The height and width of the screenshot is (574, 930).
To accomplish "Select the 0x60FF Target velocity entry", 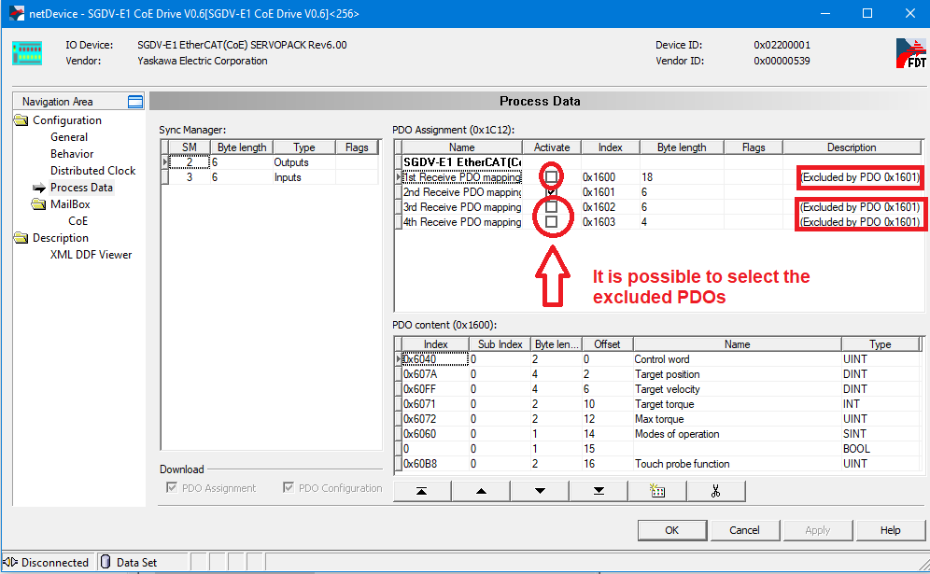I will pyautogui.click(x=658, y=389).
